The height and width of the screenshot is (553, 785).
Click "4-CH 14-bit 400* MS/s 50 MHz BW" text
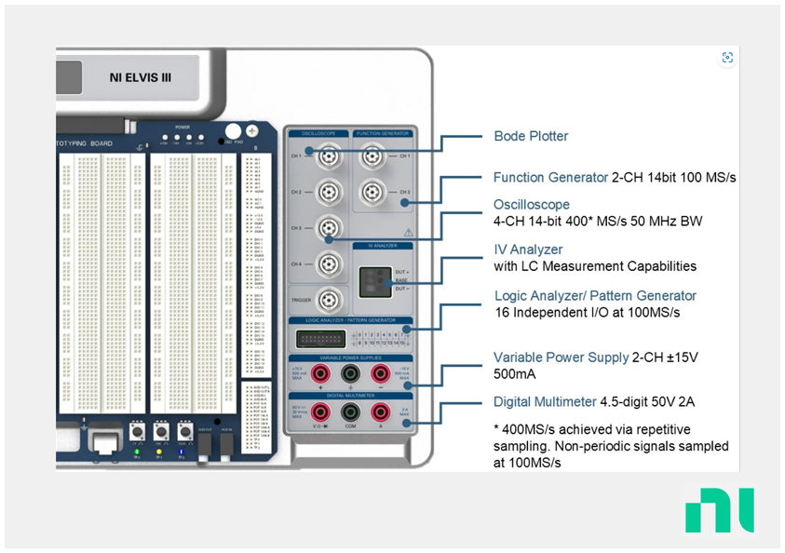pyautogui.click(x=598, y=222)
